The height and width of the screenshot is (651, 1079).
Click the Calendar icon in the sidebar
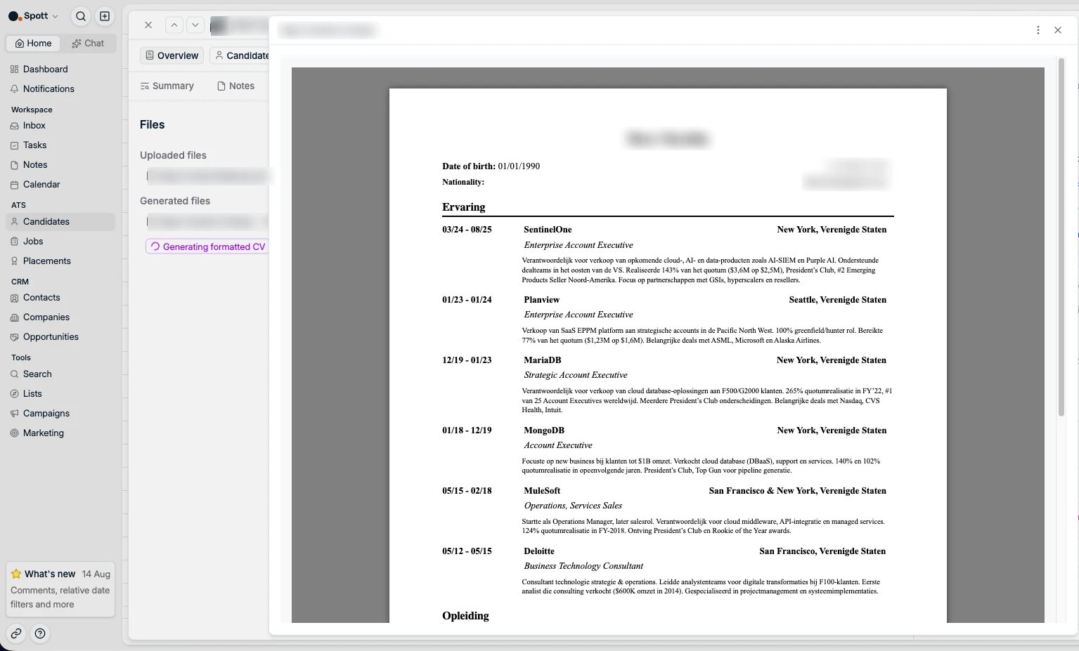[x=15, y=185]
